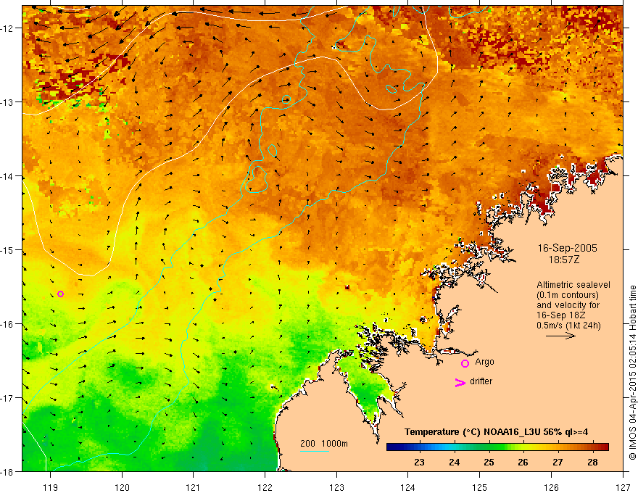This screenshot has height=493, width=638.
Task: Click the 23 colorbar tick label
Action: [x=420, y=462]
